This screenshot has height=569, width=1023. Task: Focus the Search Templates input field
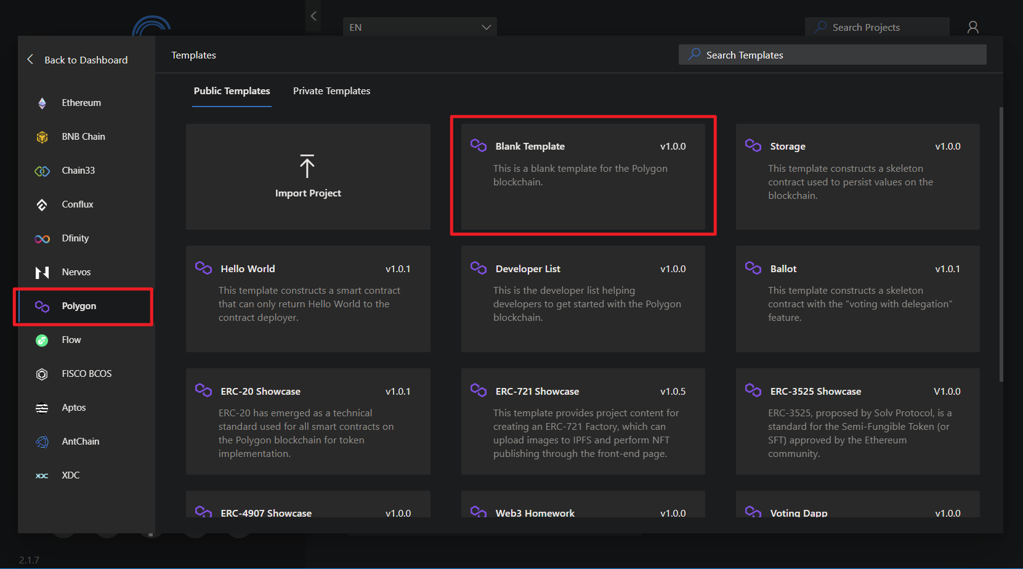click(x=833, y=55)
